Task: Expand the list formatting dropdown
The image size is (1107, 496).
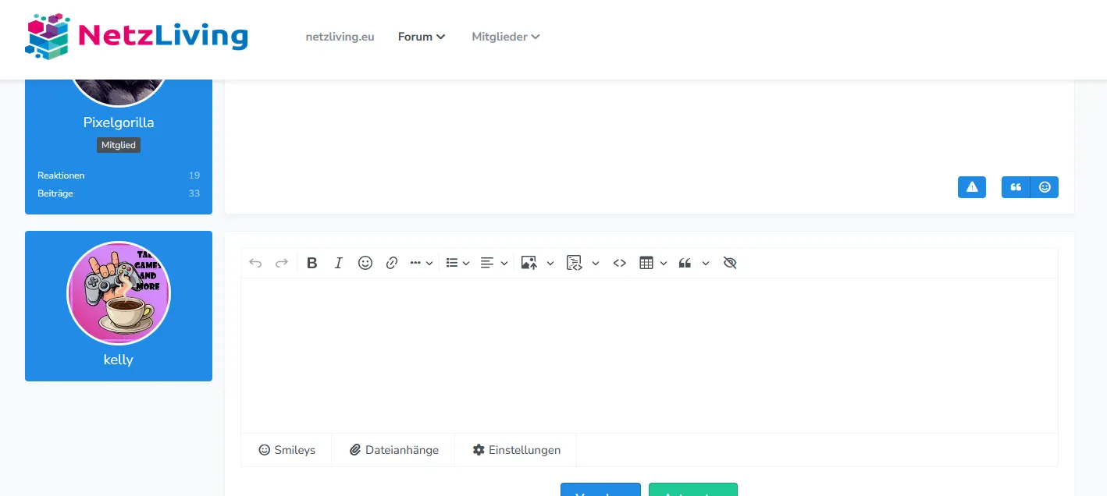Action: (x=457, y=263)
